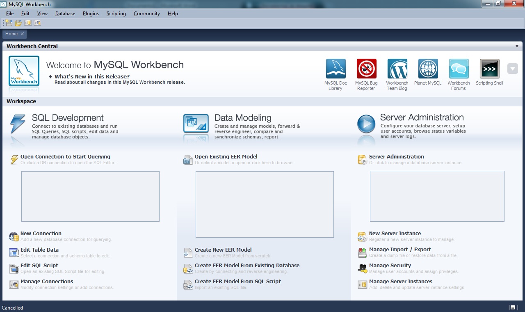Open the Help menu
Viewport: 525px width, 312px height.
point(173,14)
